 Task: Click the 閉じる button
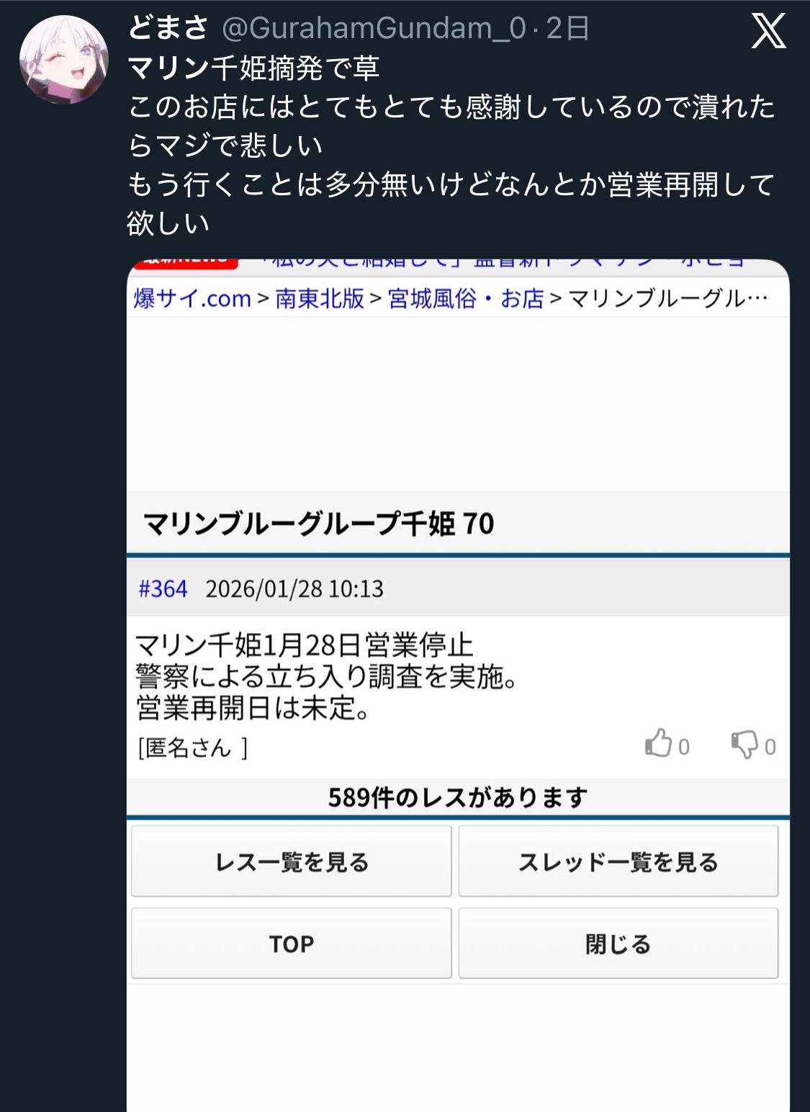(x=618, y=943)
